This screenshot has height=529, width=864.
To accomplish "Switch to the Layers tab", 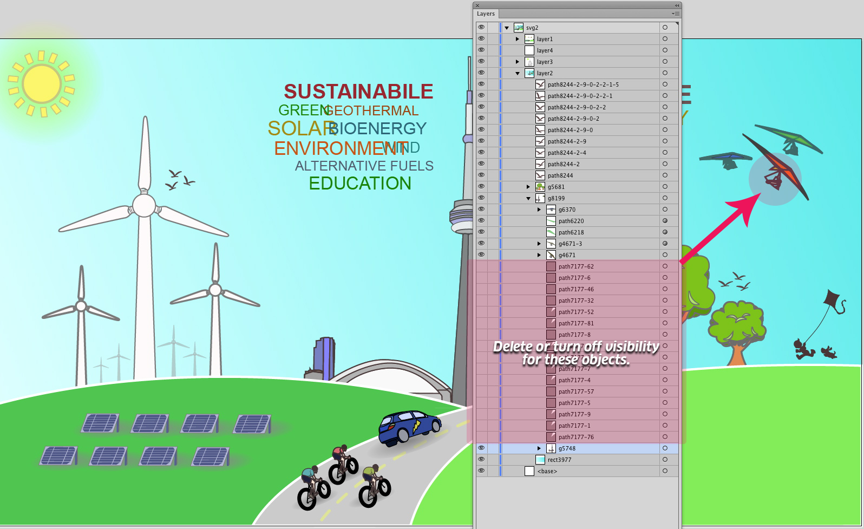I will point(486,14).
